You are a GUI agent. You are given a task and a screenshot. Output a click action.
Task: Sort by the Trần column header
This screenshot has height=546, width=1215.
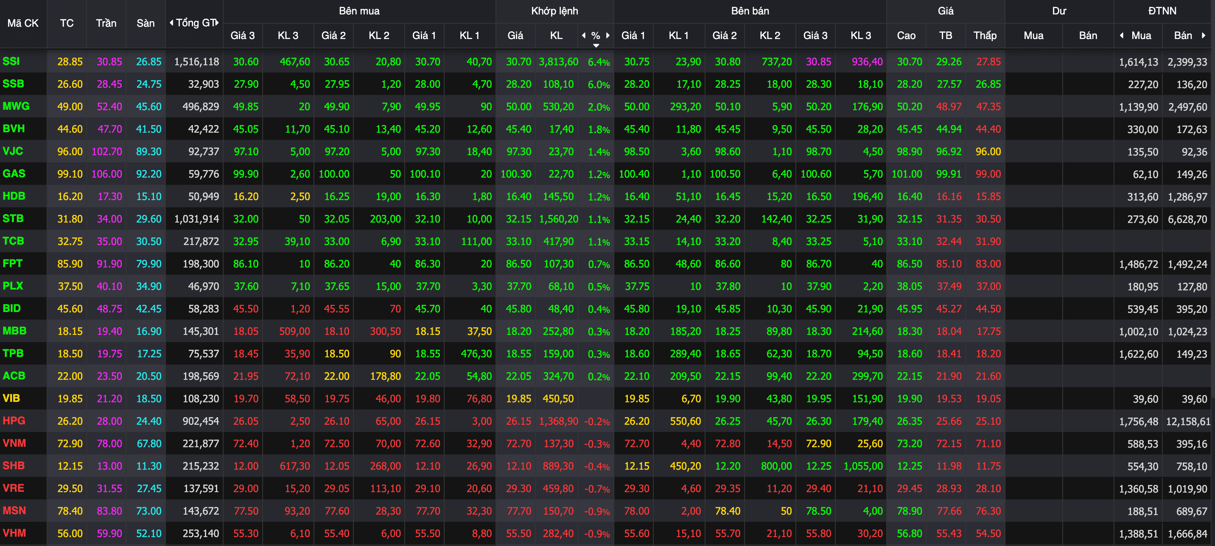[106, 23]
